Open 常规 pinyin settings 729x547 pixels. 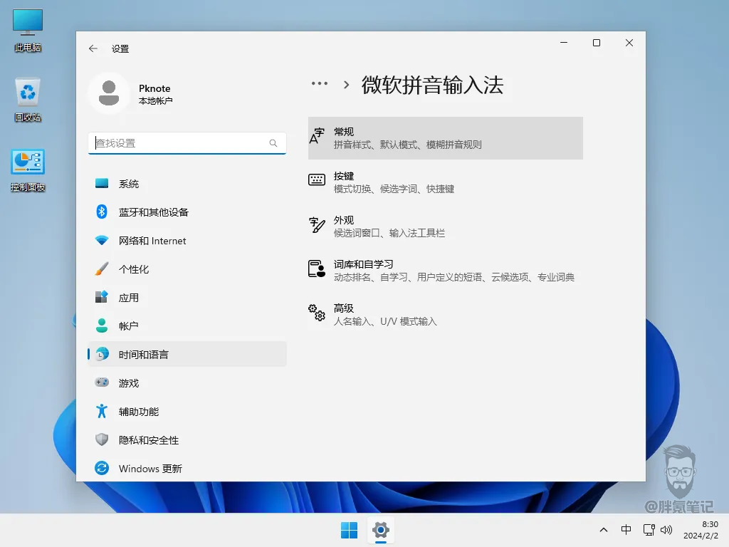coord(446,138)
